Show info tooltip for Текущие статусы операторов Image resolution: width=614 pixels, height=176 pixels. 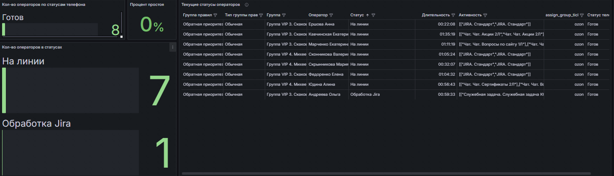click(x=246, y=5)
